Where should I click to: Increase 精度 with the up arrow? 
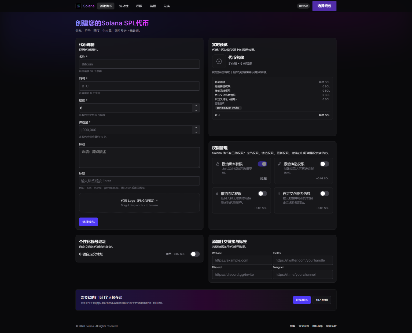(196, 106)
